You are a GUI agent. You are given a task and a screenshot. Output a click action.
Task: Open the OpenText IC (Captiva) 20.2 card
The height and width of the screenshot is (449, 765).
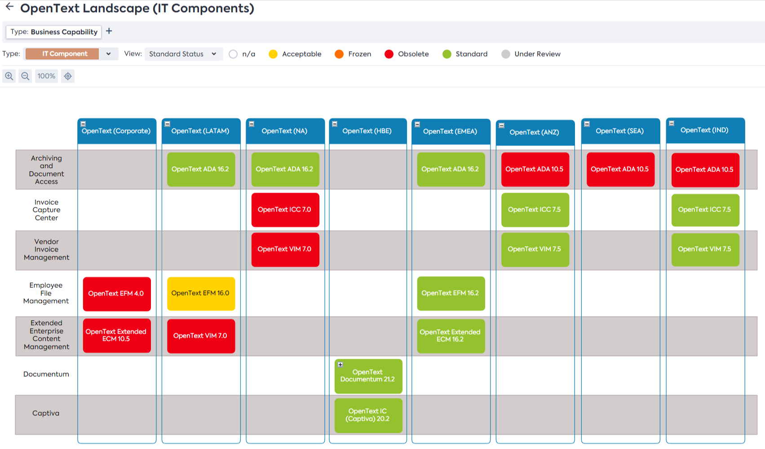pyautogui.click(x=368, y=415)
